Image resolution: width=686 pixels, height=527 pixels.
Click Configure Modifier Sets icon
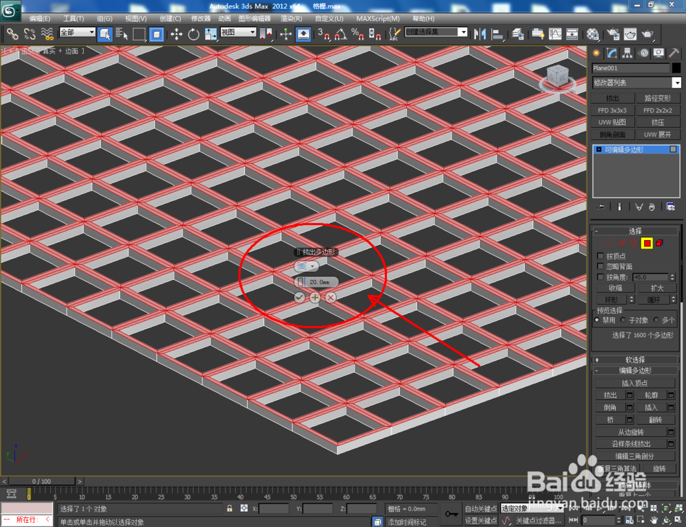(x=670, y=207)
